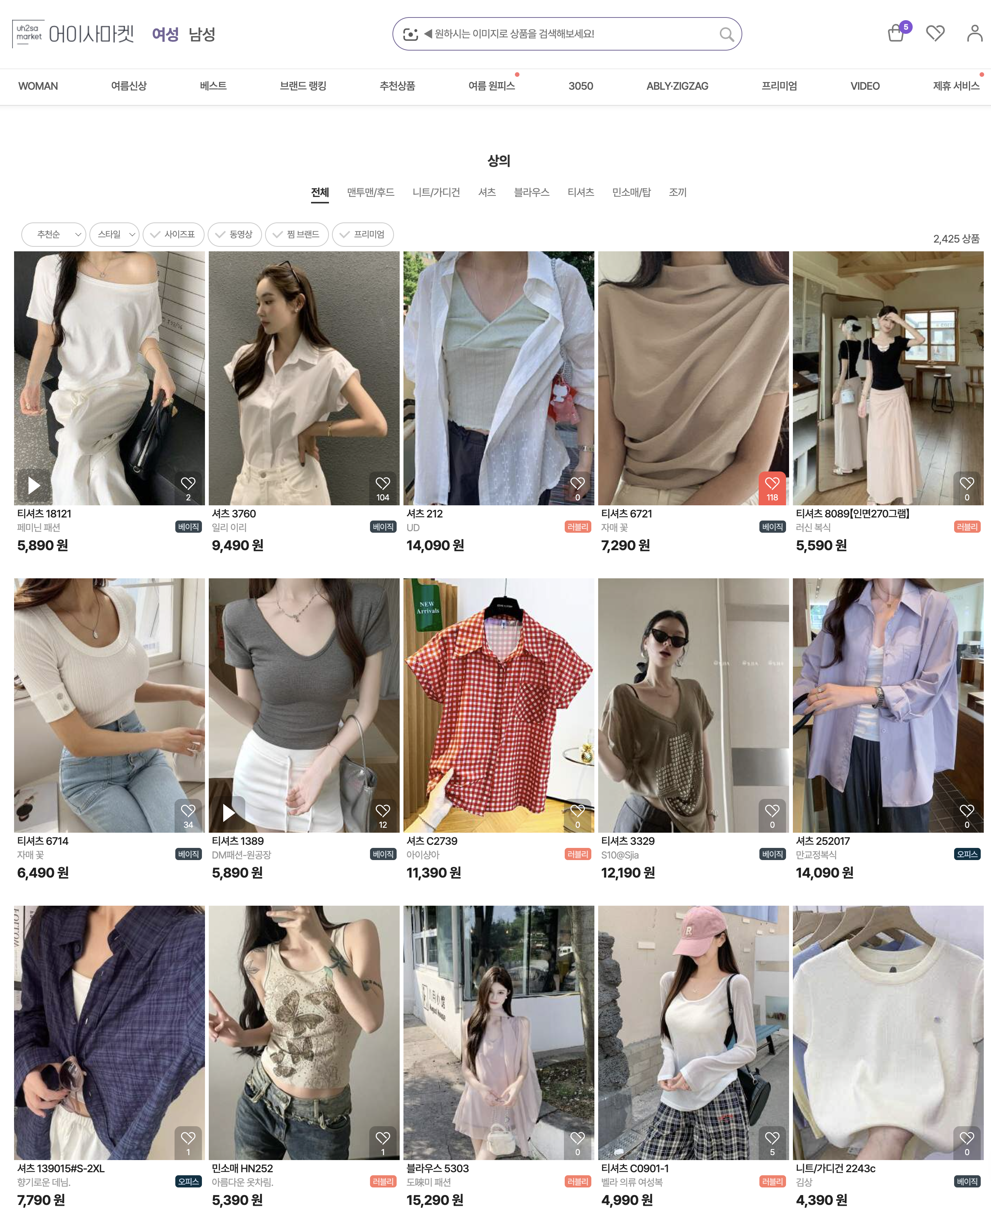Switch to 남성 section link
The height and width of the screenshot is (1219, 991).
[x=202, y=34]
